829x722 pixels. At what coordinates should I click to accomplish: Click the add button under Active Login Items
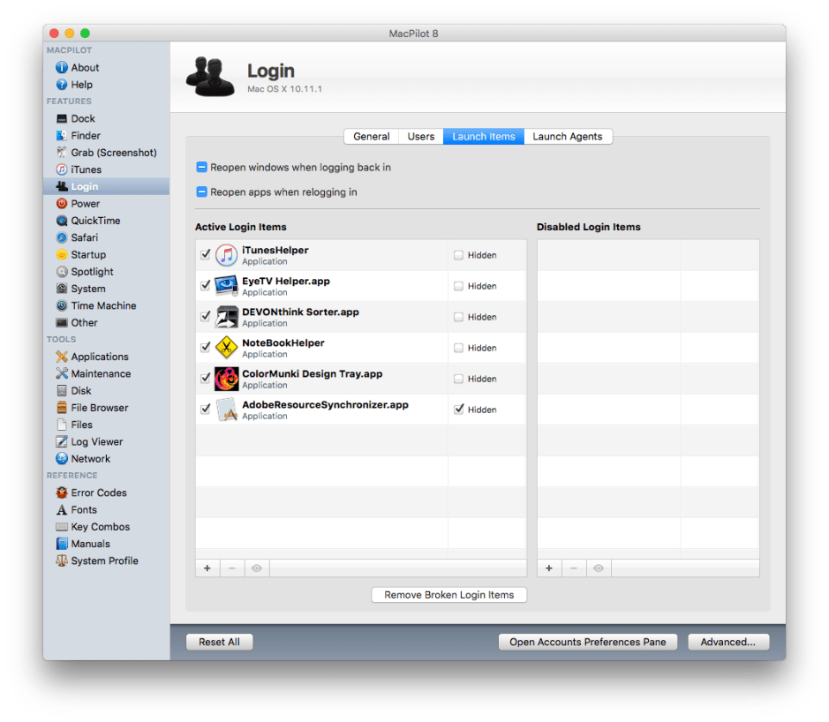click(207, 568)
